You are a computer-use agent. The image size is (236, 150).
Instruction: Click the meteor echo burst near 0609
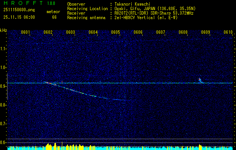click(200, 80)
